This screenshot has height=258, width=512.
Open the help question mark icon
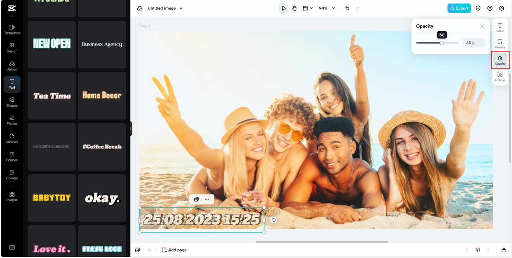click(490, 8)
